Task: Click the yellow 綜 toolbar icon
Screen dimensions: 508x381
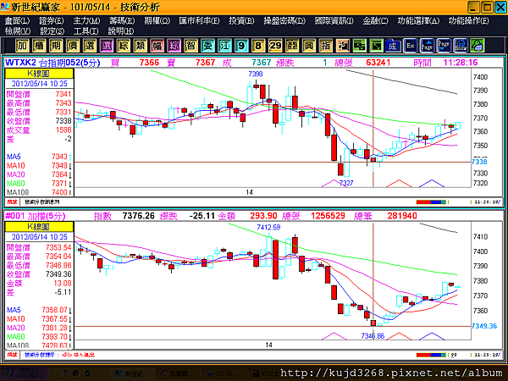Action: pos(123,46)
